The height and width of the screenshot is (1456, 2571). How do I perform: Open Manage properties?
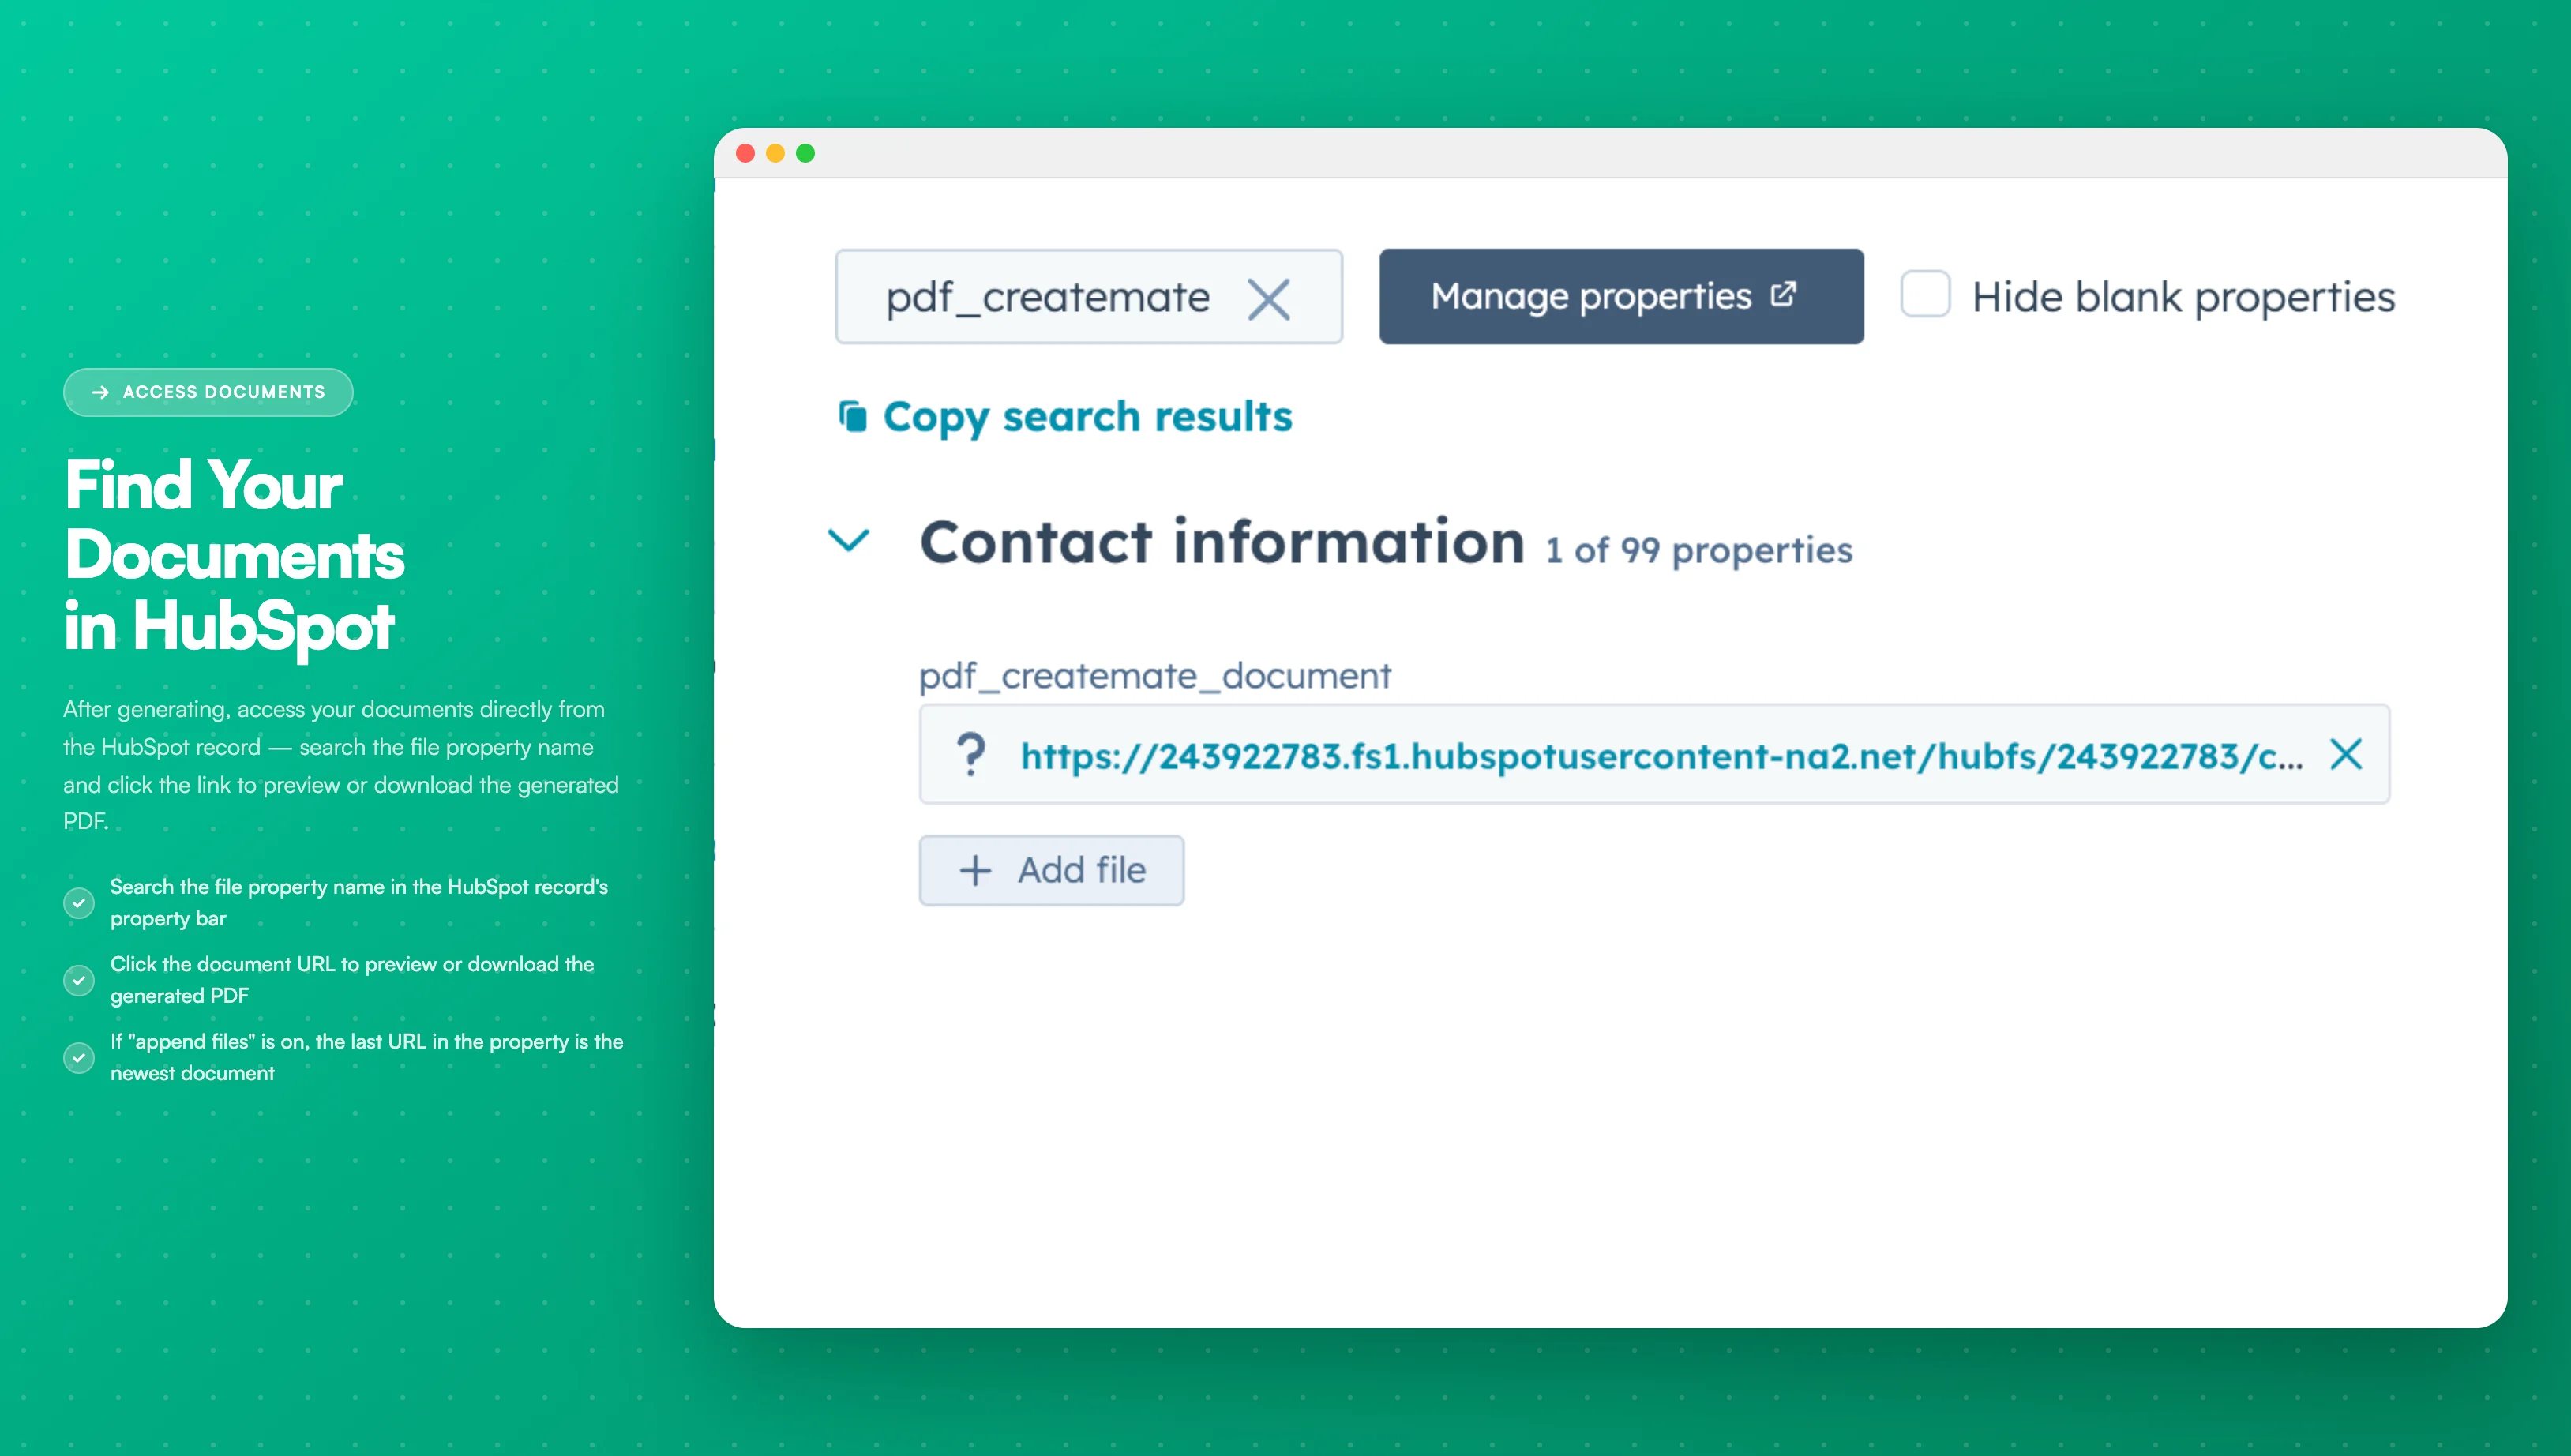[1621, 297]
